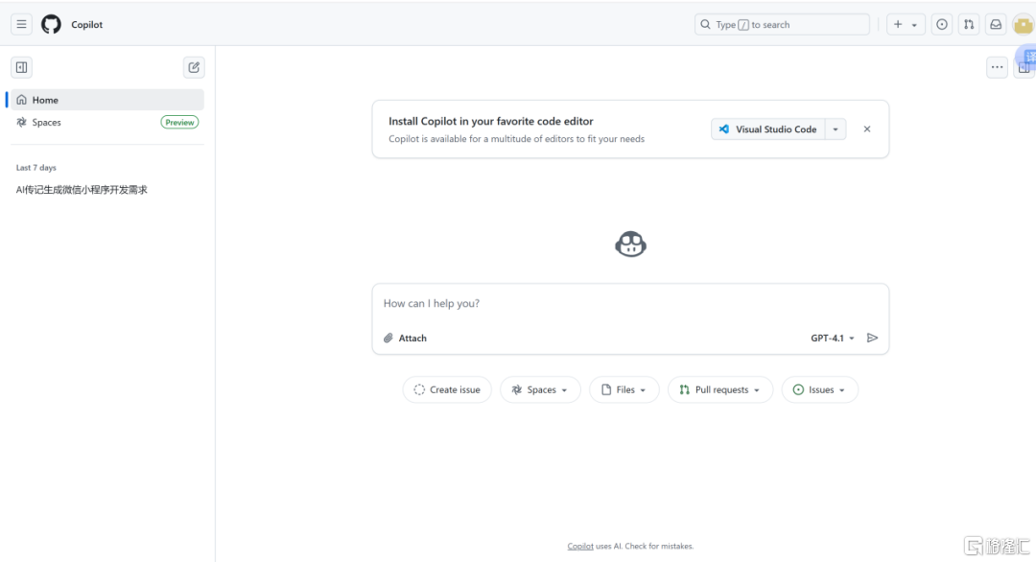Open the global navigation hamburger menu
1036x562 pixels.
tap(22, 24)
